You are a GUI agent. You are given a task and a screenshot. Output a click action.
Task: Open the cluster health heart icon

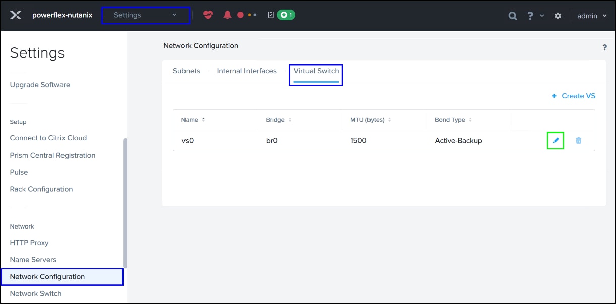[208, 15]
